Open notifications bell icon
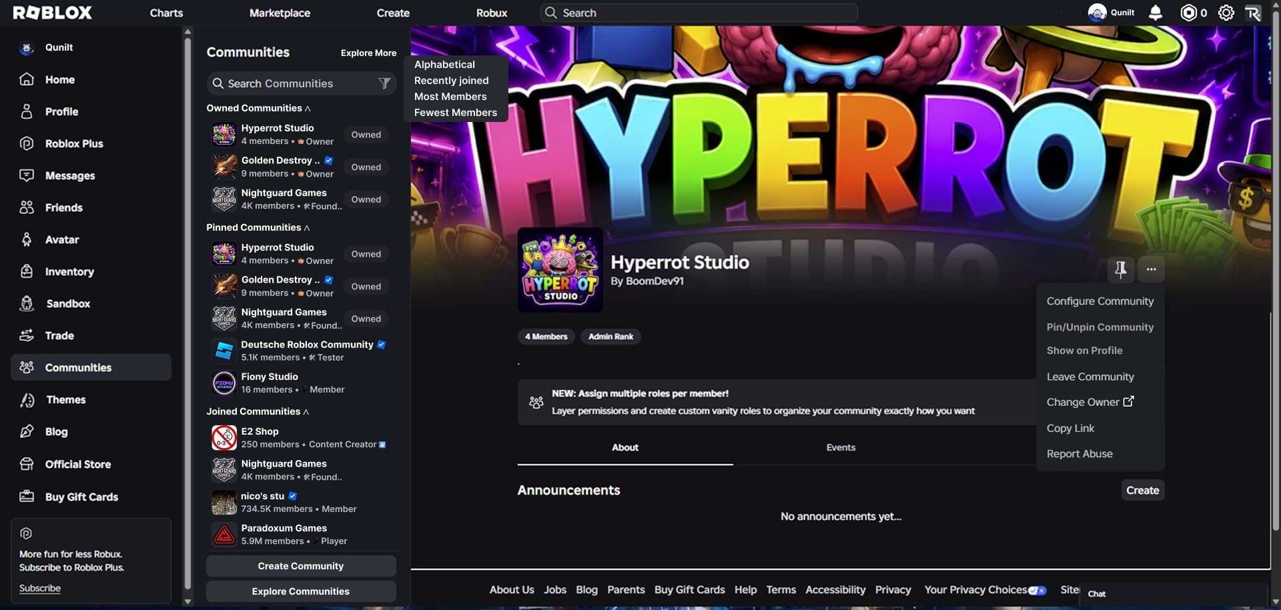The height and width of the screenshot is (610, 1281). (1156, 13)
